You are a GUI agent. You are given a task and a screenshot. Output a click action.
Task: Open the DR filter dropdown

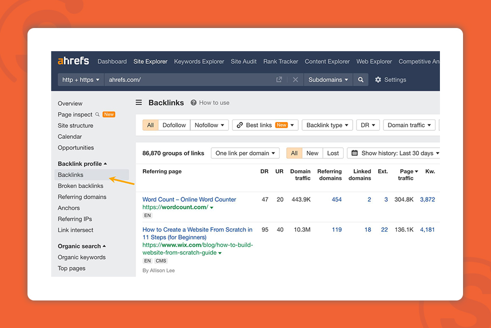pos(368,125)
